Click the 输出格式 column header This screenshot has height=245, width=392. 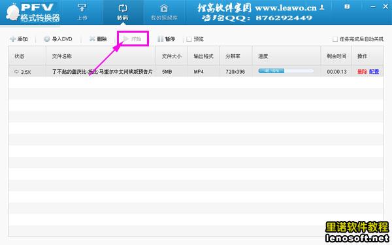click(x=203, y=56)
